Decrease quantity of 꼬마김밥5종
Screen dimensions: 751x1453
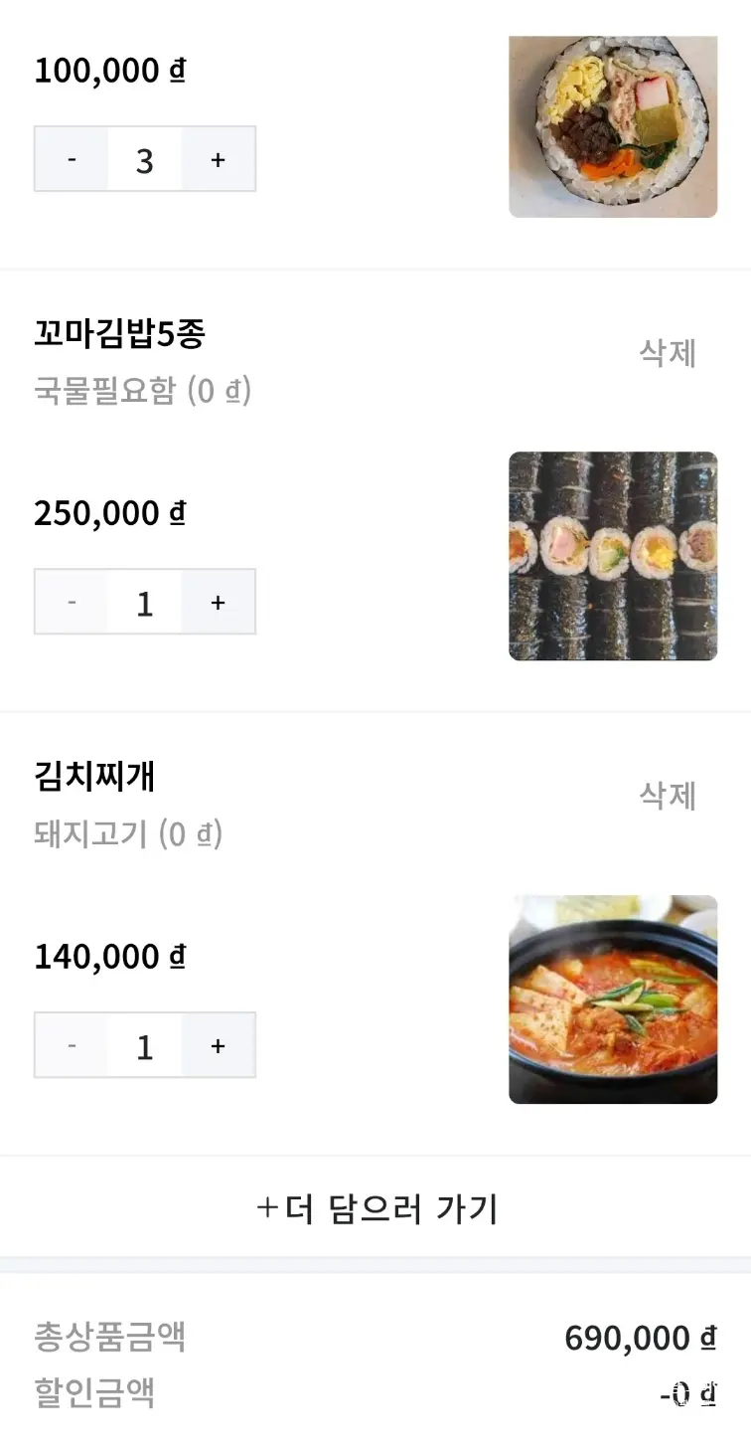(x=72, y=602)
